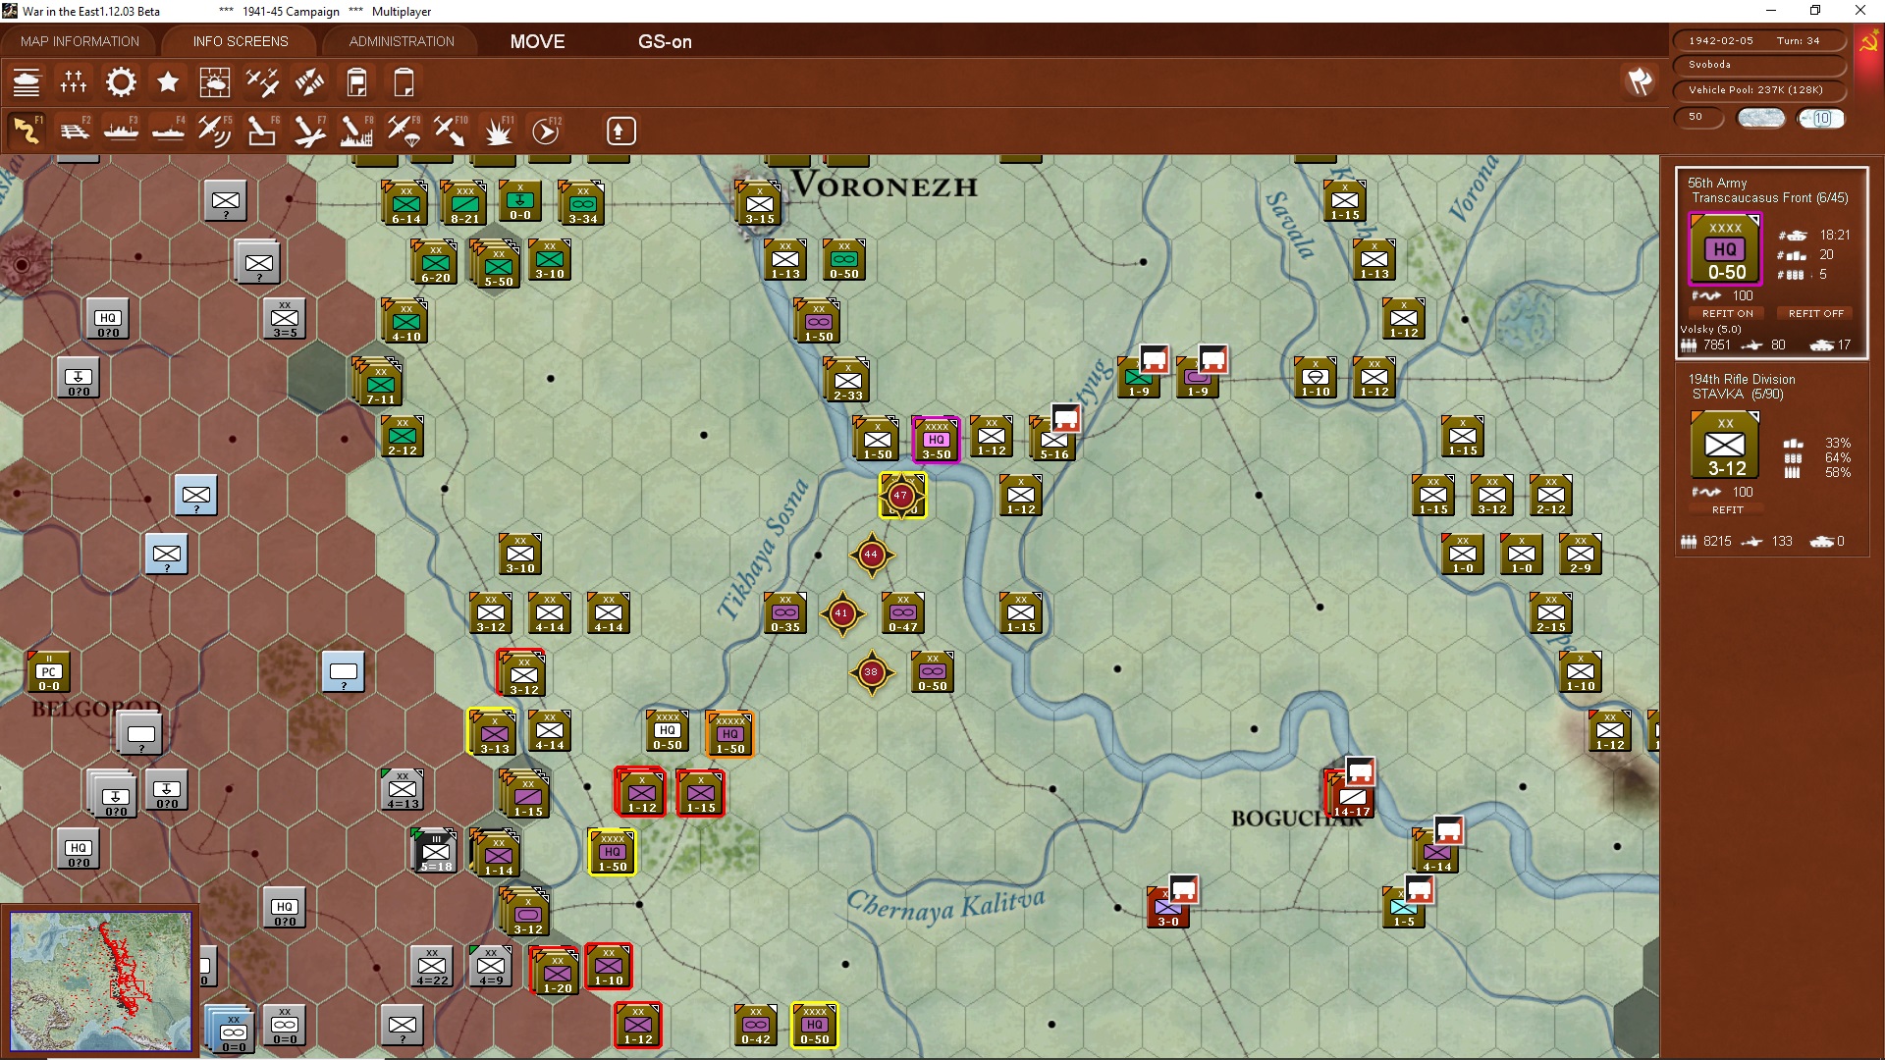Viewport: 1885px width, 1060px height.
Task: Click the snowy ground weather indicator
Action: (x=1761, y=118)
